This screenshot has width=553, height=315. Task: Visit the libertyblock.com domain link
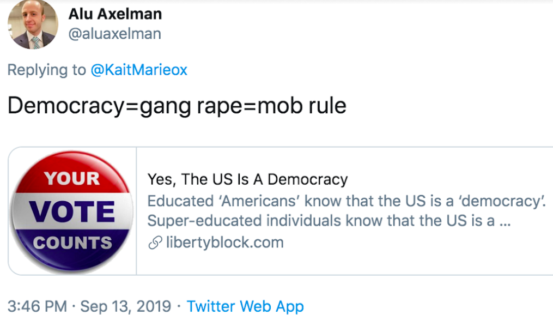(x=224, y=243)
